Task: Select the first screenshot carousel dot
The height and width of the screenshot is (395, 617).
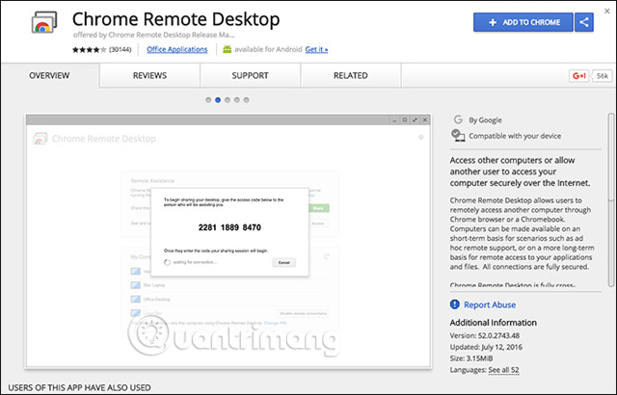Action: coord(208,100)
